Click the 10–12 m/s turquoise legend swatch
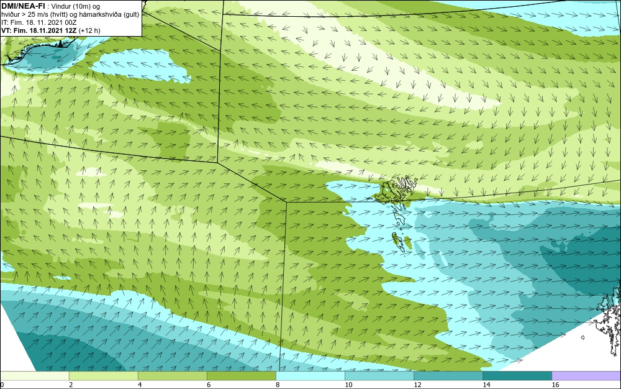The height and width of the screenshot is (389, 621). (x=379, y=376)
